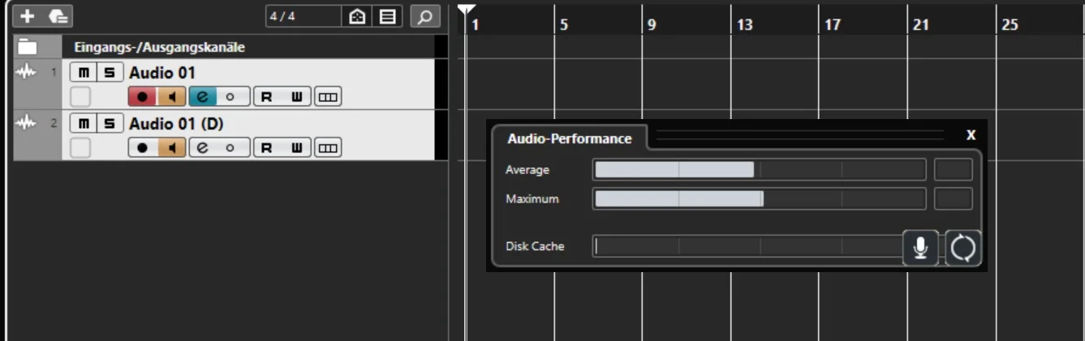Disable record on Audio 01
This screenshot has height=341, width=1085.
coord(143,97)
